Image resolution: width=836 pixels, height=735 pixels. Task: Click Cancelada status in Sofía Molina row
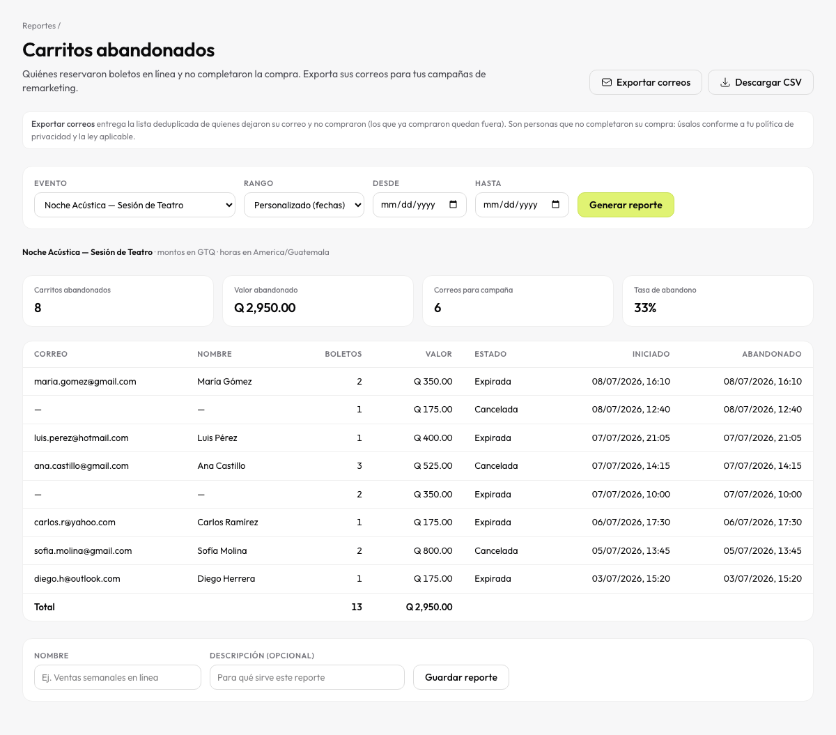pos(496,551)
